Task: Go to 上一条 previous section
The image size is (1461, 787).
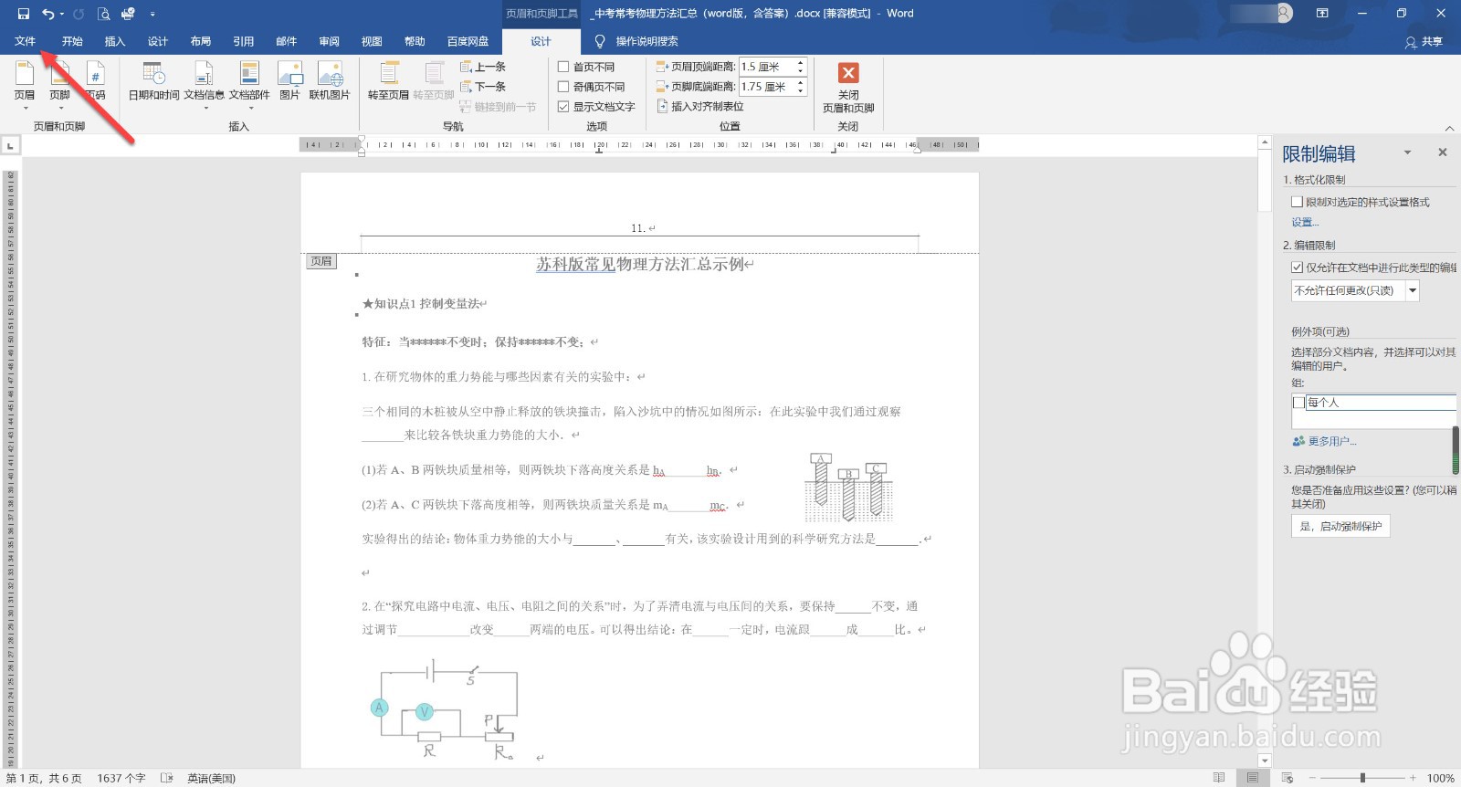Action: coord(483,67)
